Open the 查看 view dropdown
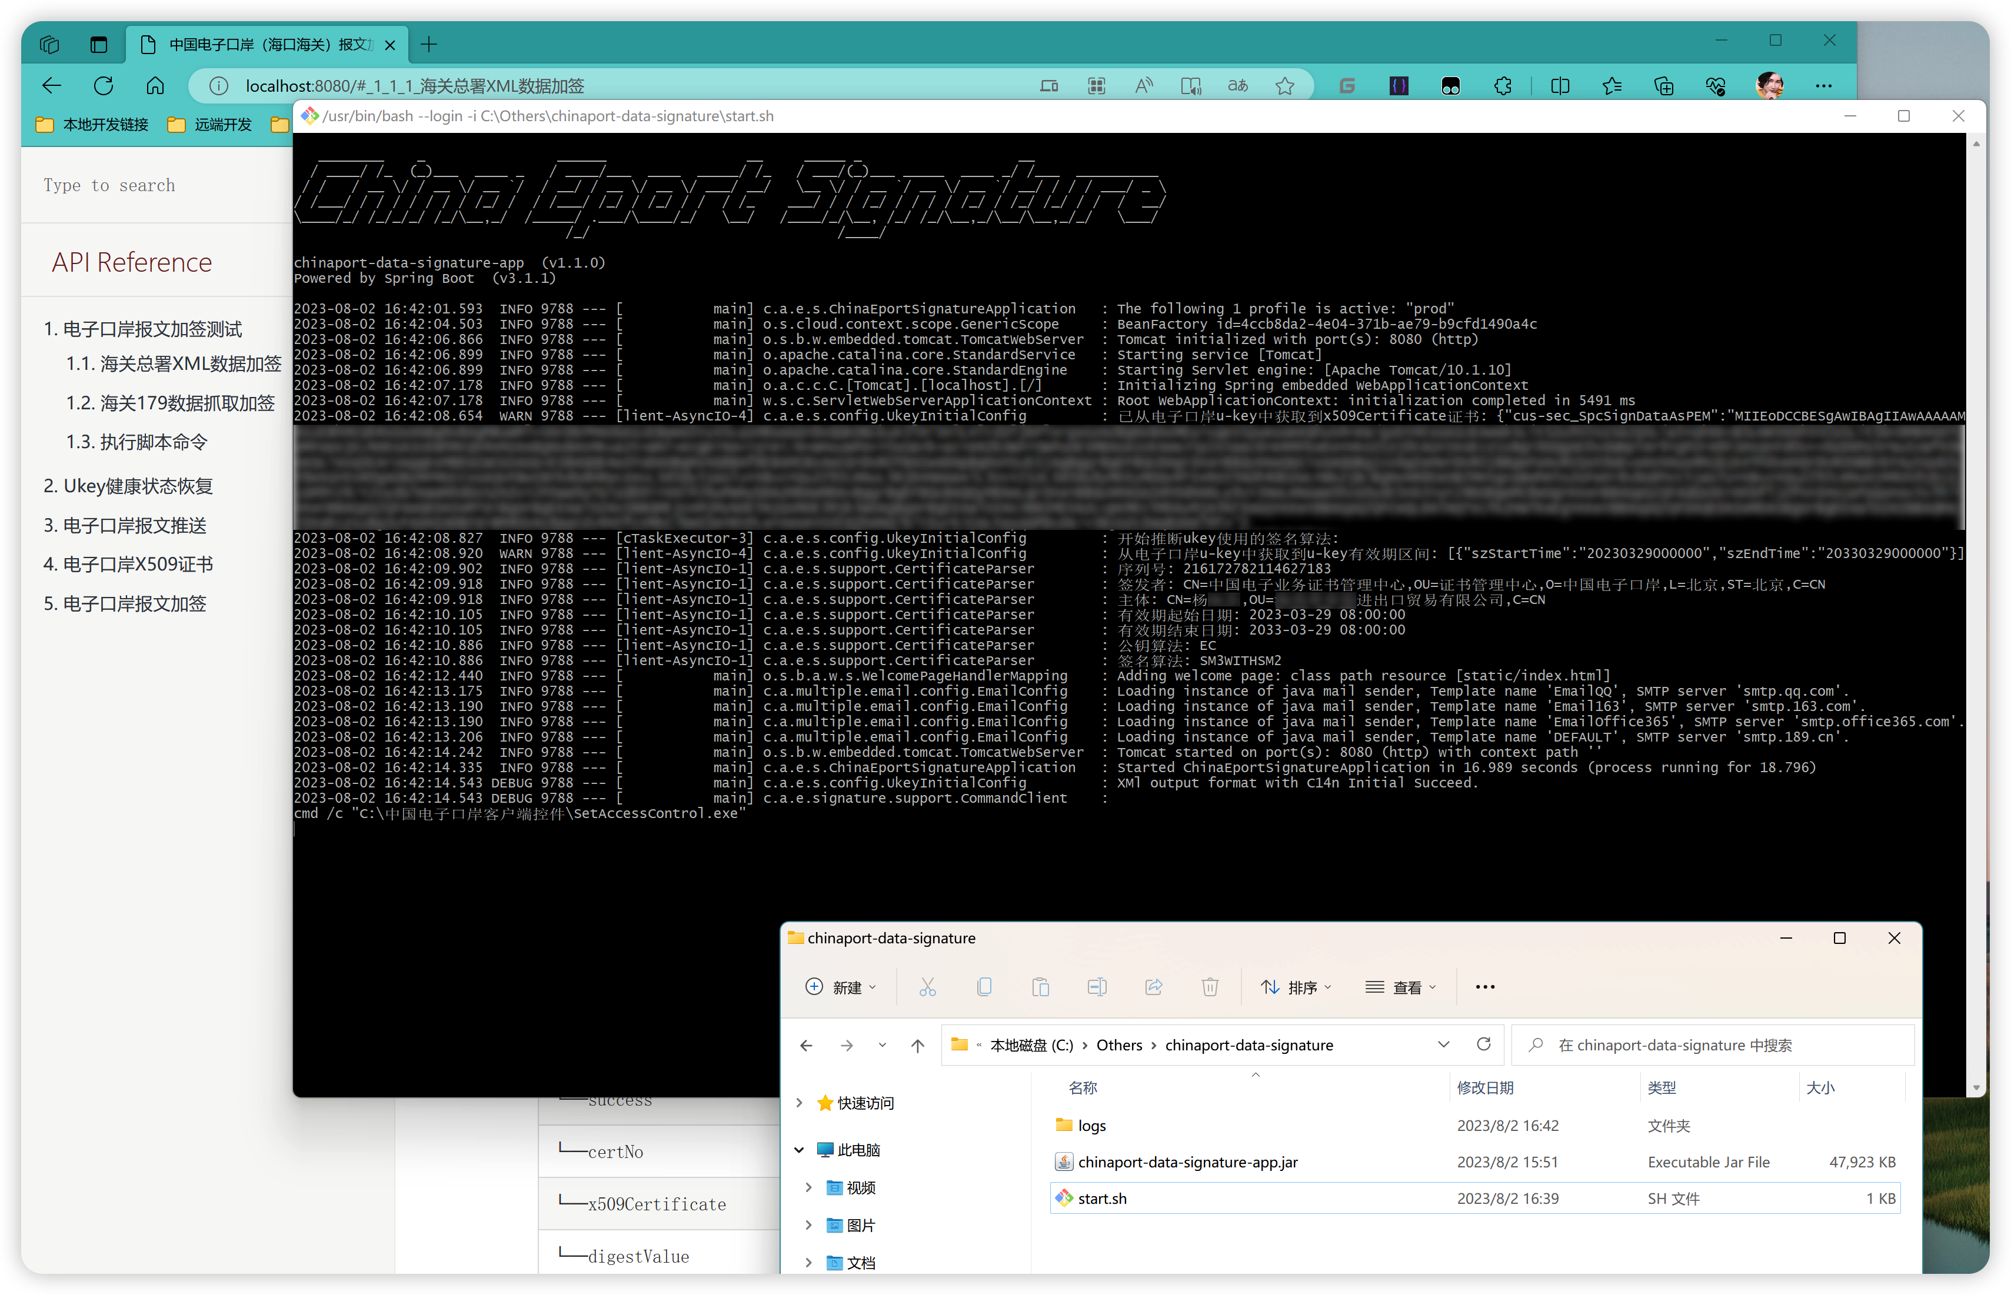The image size is (2011, 1295). 1401,987
